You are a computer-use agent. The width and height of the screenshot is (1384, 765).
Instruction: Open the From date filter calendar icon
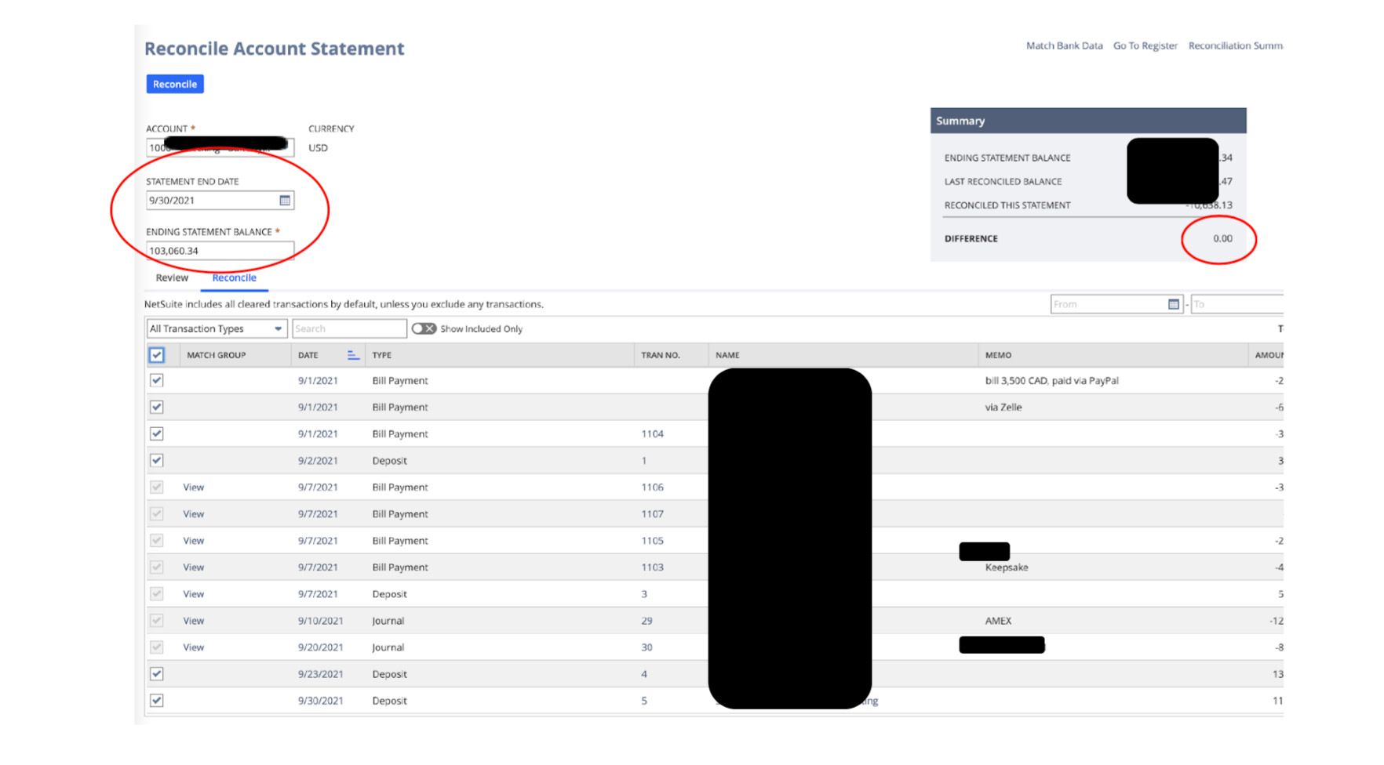coord(1172,304)
